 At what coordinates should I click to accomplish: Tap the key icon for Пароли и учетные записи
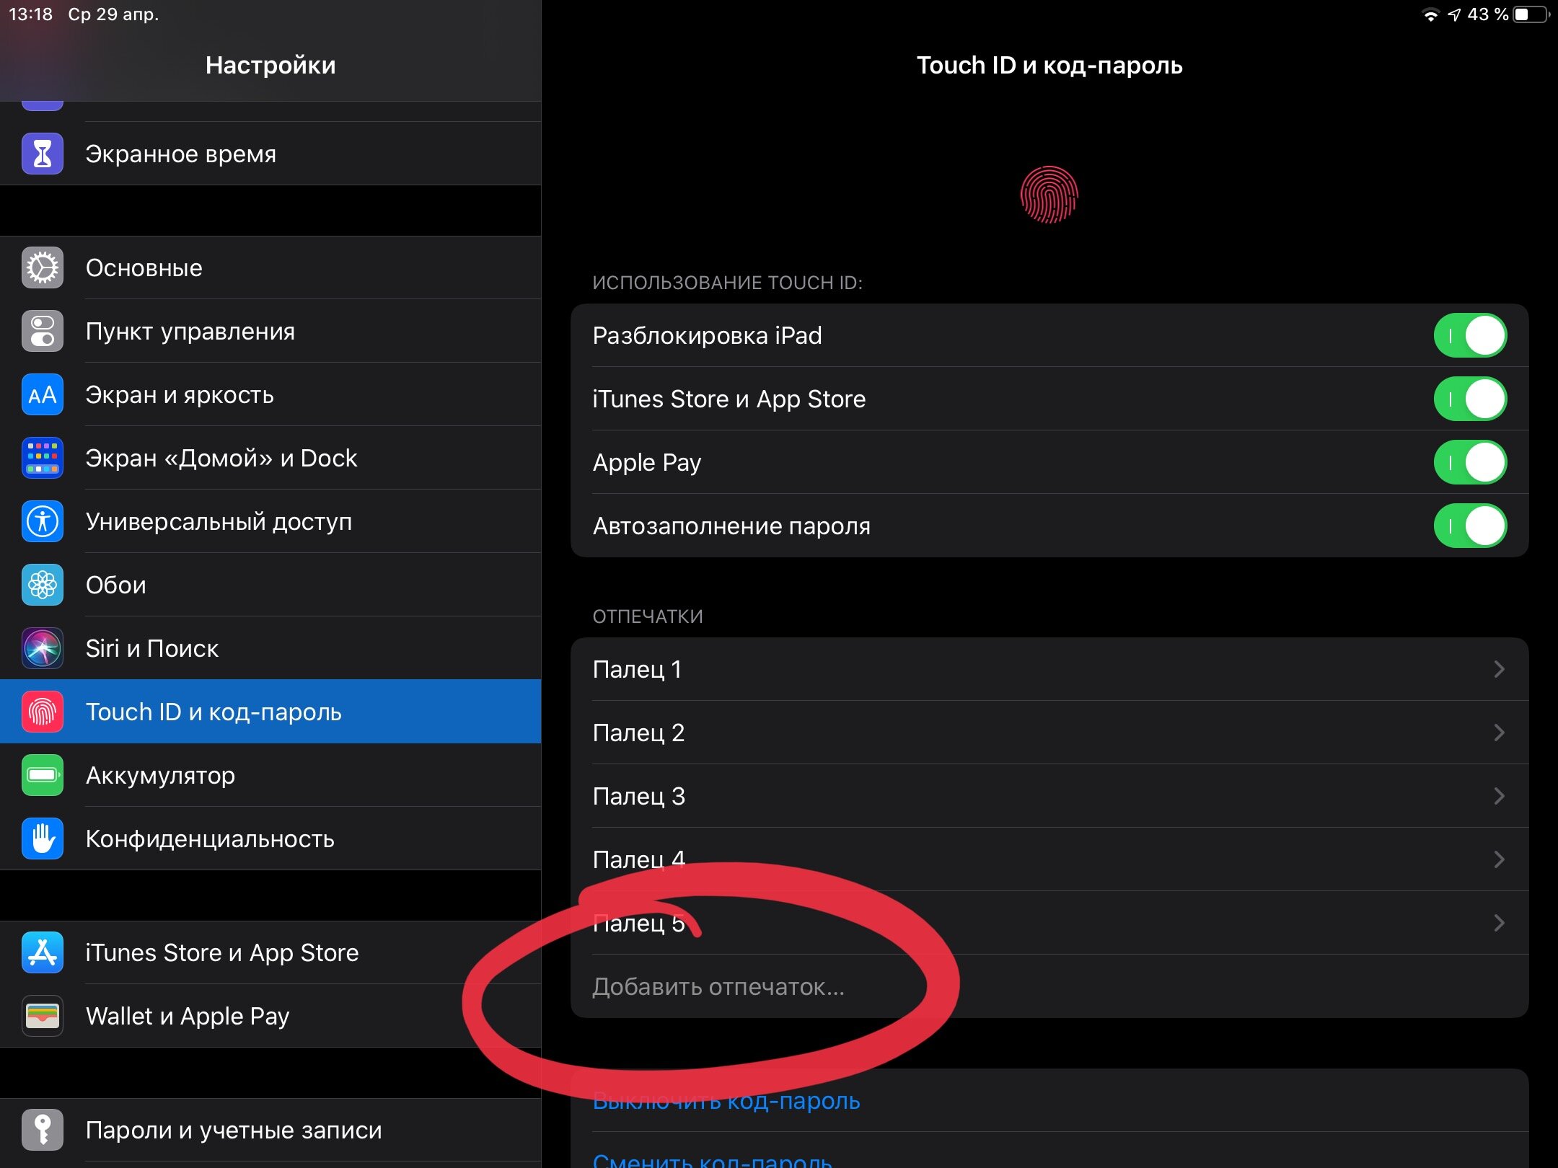point(43,1131)
